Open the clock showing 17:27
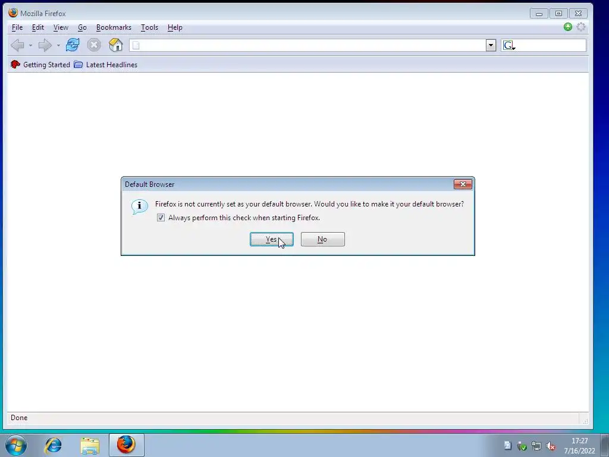This screenshot has width=609, height=457. [x=579, y=446]
